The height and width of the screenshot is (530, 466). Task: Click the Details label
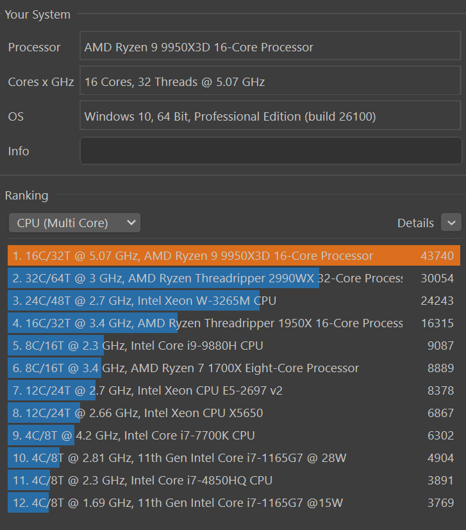coord(415,223)
